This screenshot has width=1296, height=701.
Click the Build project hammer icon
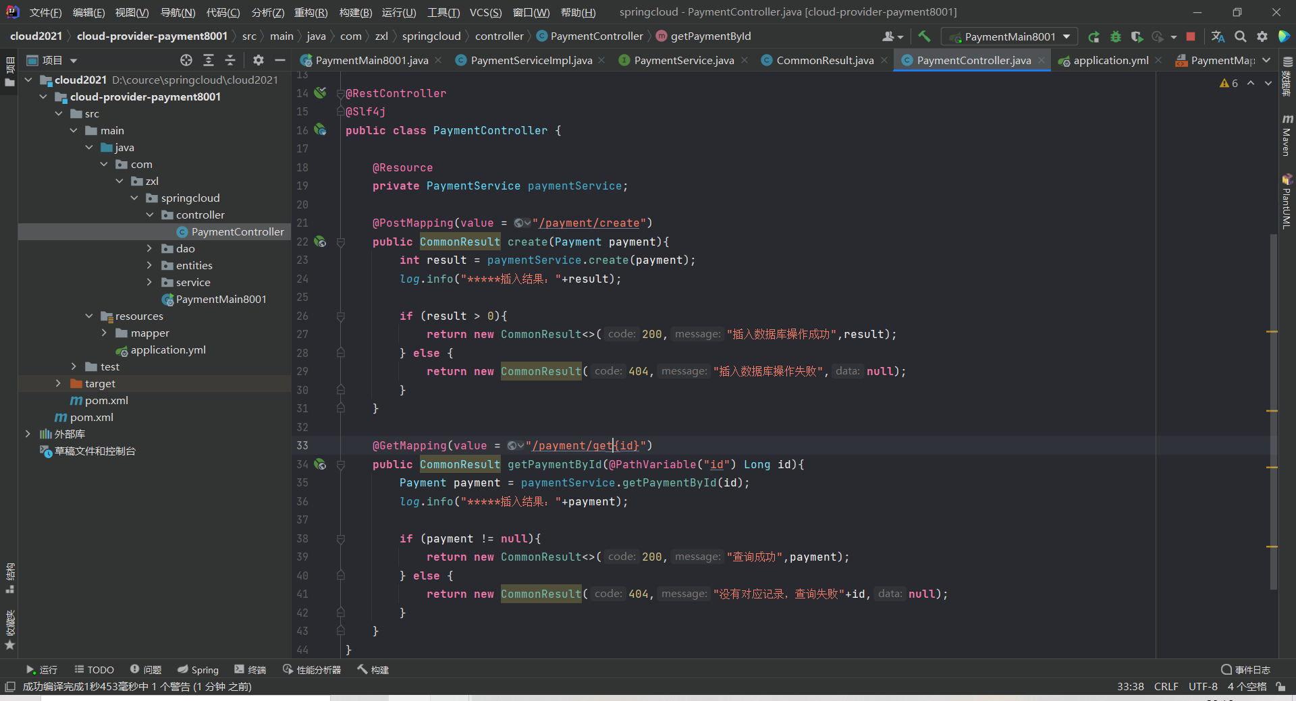click(x=924, y=36)
